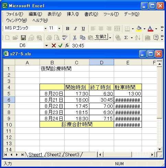Click the Cut scissors icon
The image size is (166, 168).
[x=75, y=38]
